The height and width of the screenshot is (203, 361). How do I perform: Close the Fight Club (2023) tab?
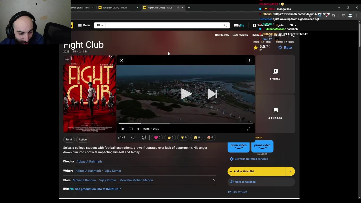click(182, 8)
